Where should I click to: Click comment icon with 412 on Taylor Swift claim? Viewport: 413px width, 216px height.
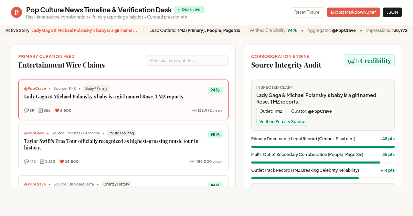pyautogui.click(x=26, y=161)
